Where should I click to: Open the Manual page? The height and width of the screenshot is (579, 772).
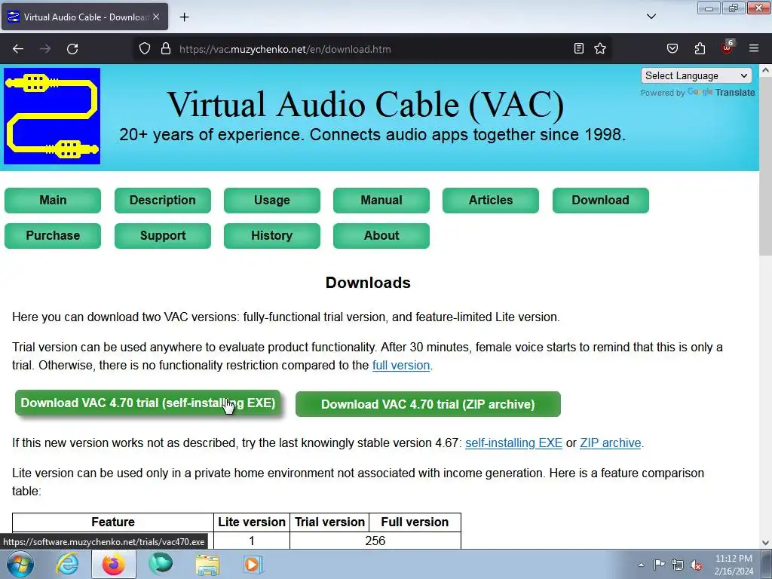coord(381,200)
